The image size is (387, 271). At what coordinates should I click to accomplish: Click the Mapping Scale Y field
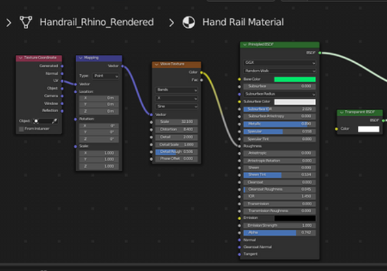click(99, 160)
